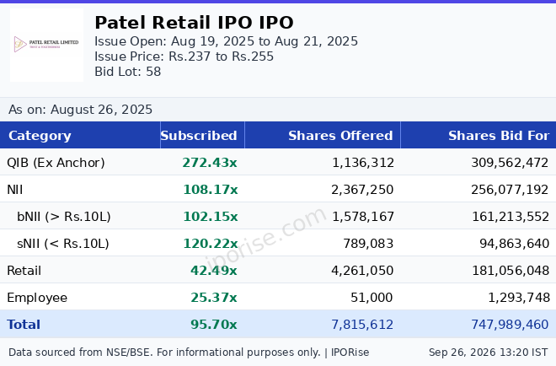Image resolution: width=556 pixels, height=366 pixels.
Task: Click the Patel Retail Limited logo
Action: click(x=47, y=45)
